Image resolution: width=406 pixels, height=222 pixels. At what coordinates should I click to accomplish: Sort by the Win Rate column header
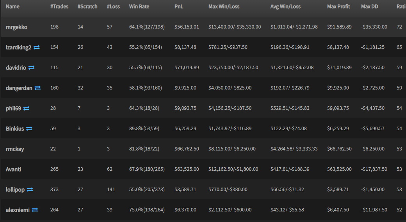click(x=139, y=7)
